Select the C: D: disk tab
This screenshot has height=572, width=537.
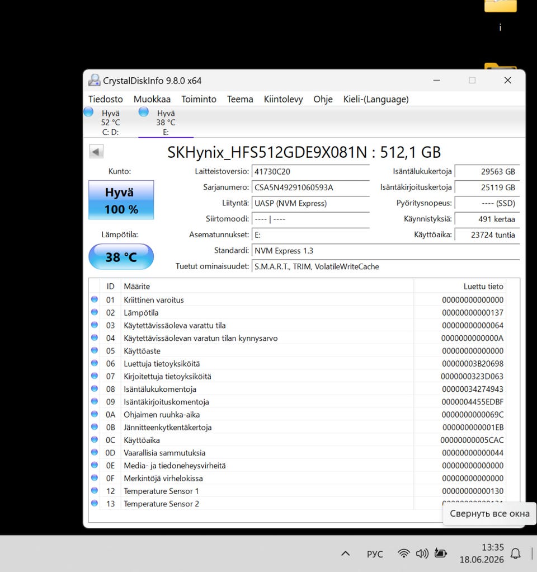coord(110,122)
